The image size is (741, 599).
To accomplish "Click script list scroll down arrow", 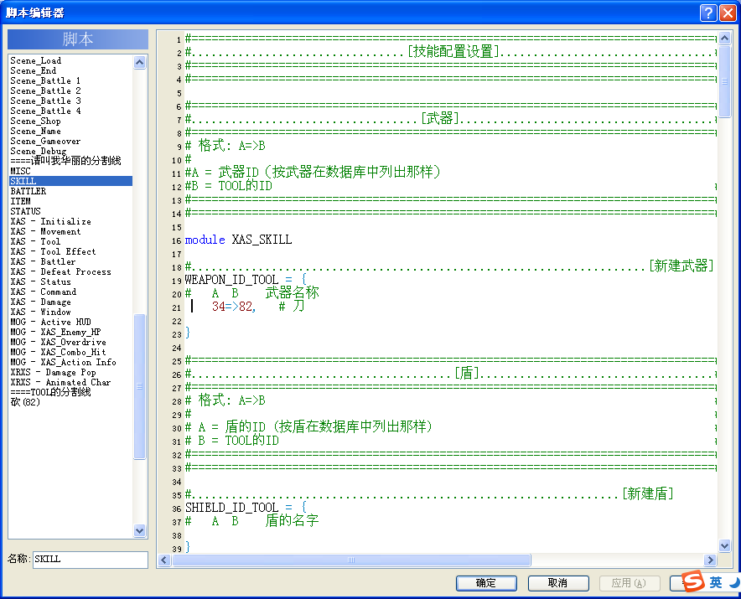I will 139,530.
